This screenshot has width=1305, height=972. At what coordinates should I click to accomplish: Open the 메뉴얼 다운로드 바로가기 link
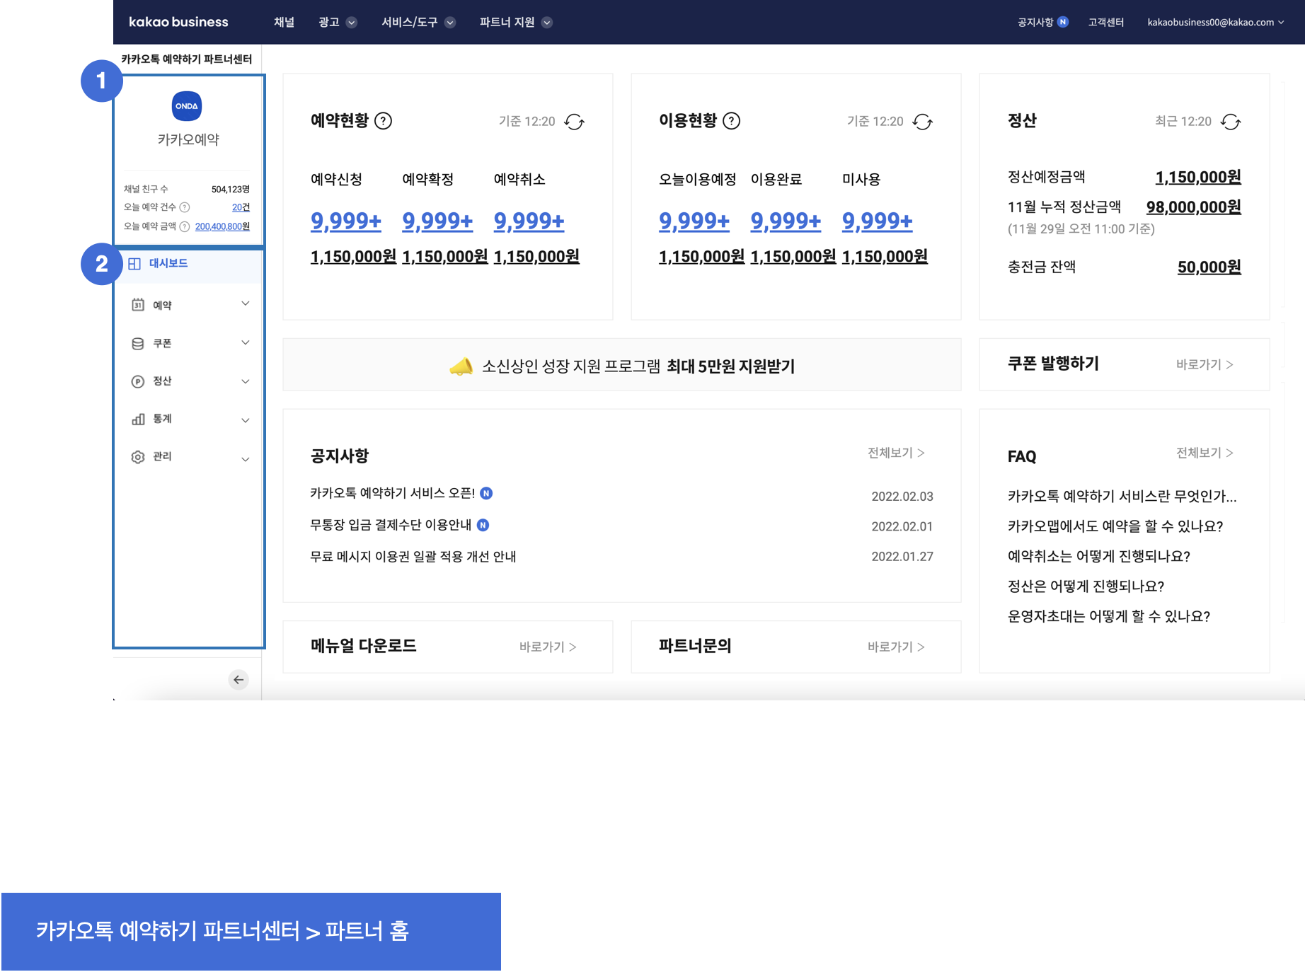(547, 647)
